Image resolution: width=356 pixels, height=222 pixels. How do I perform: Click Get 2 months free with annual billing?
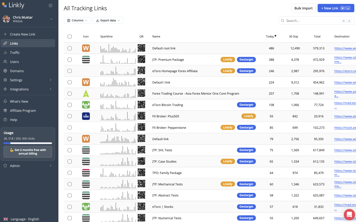tap(28, 152)
